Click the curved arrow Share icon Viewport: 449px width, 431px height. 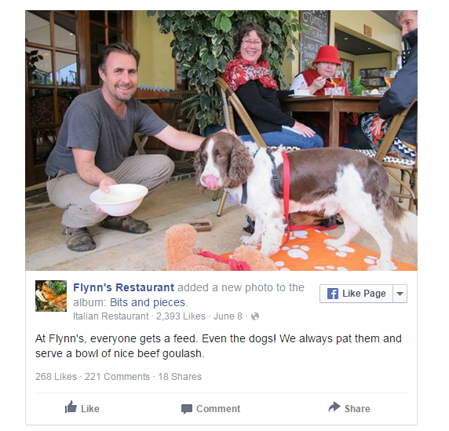(334, 407)
